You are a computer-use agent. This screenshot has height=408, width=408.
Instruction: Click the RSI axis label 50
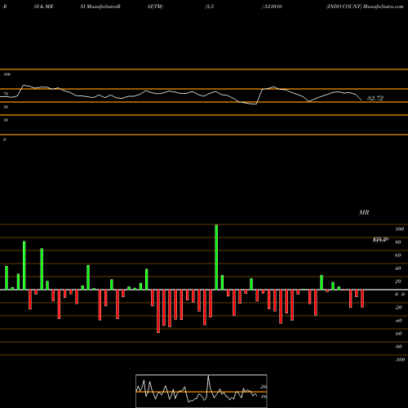(6, 107)
